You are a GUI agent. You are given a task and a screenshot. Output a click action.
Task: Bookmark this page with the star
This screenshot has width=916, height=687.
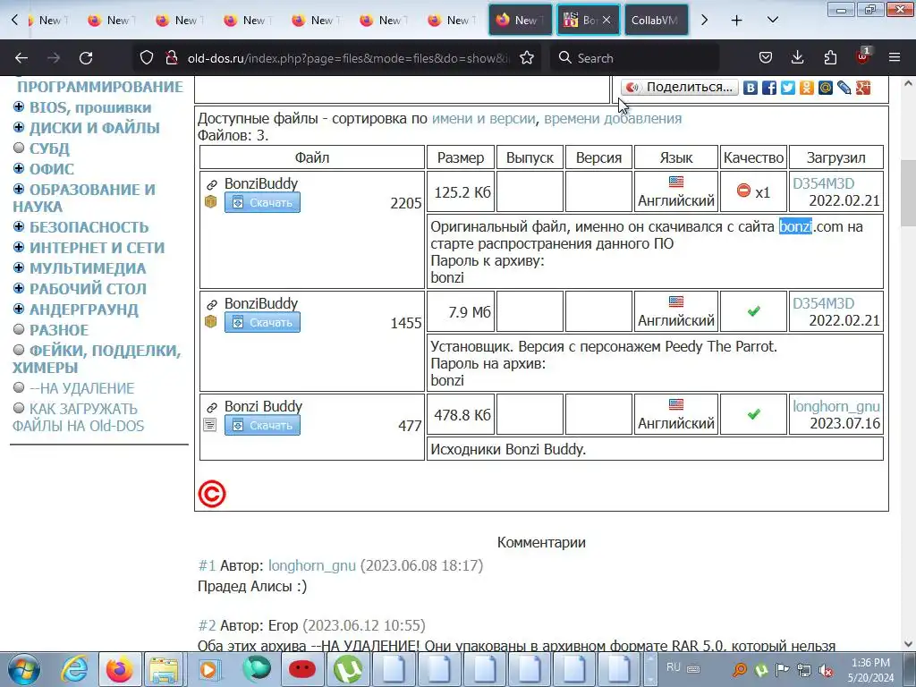click(x=526, y=58)
